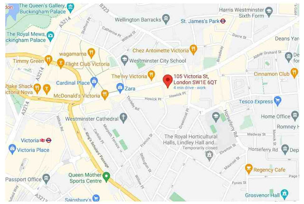Click the Tesco Express shopping cart icon
Screen dimensions: 304x204
(277, 101)
